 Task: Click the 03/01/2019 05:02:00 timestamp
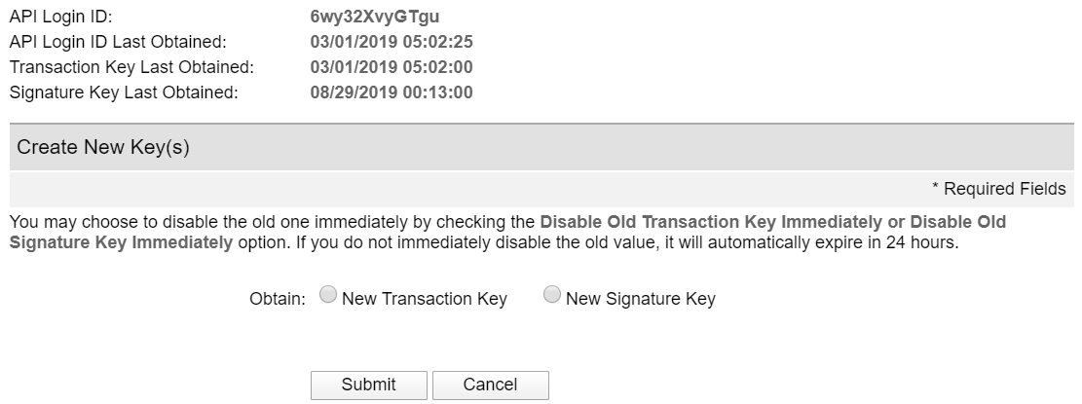point(392,67)
